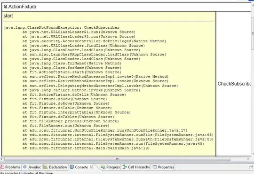Click the fit.FileRunner.process line

[71, 121]
